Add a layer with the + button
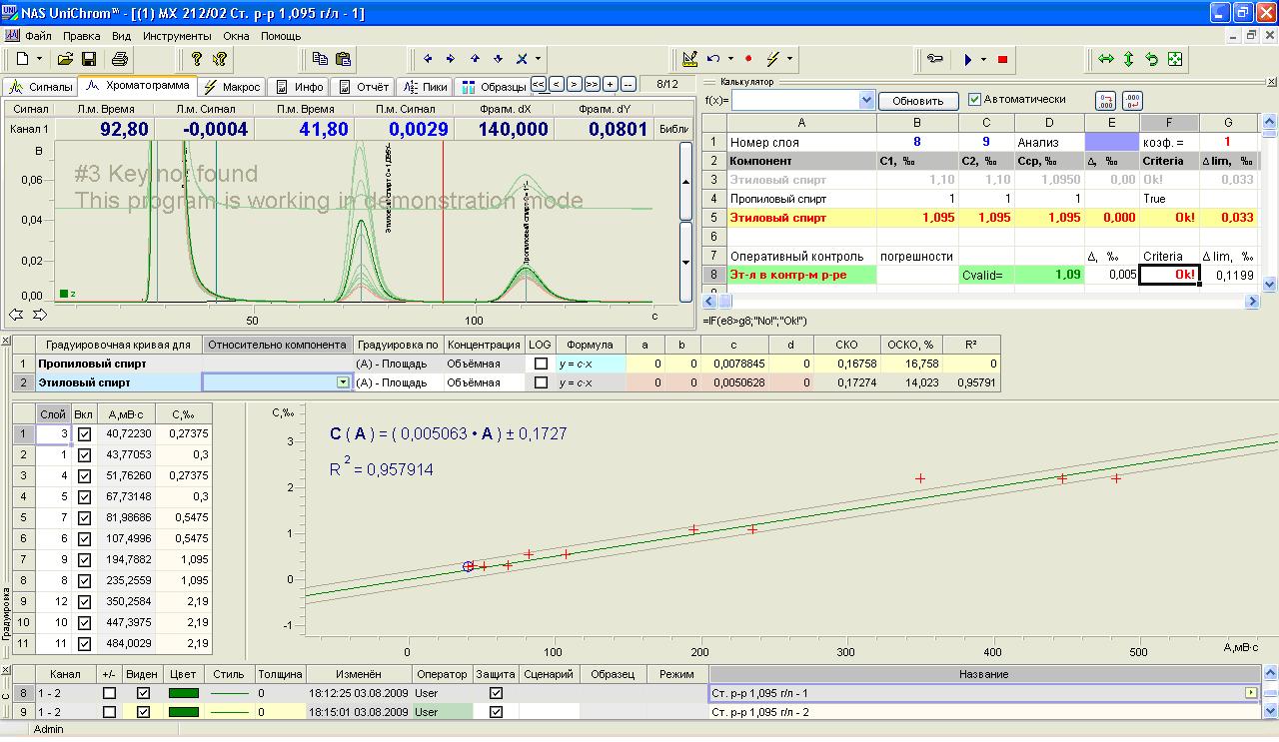 pos(611,85)
